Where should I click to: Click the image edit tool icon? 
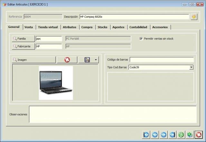(x=87, y=60)
